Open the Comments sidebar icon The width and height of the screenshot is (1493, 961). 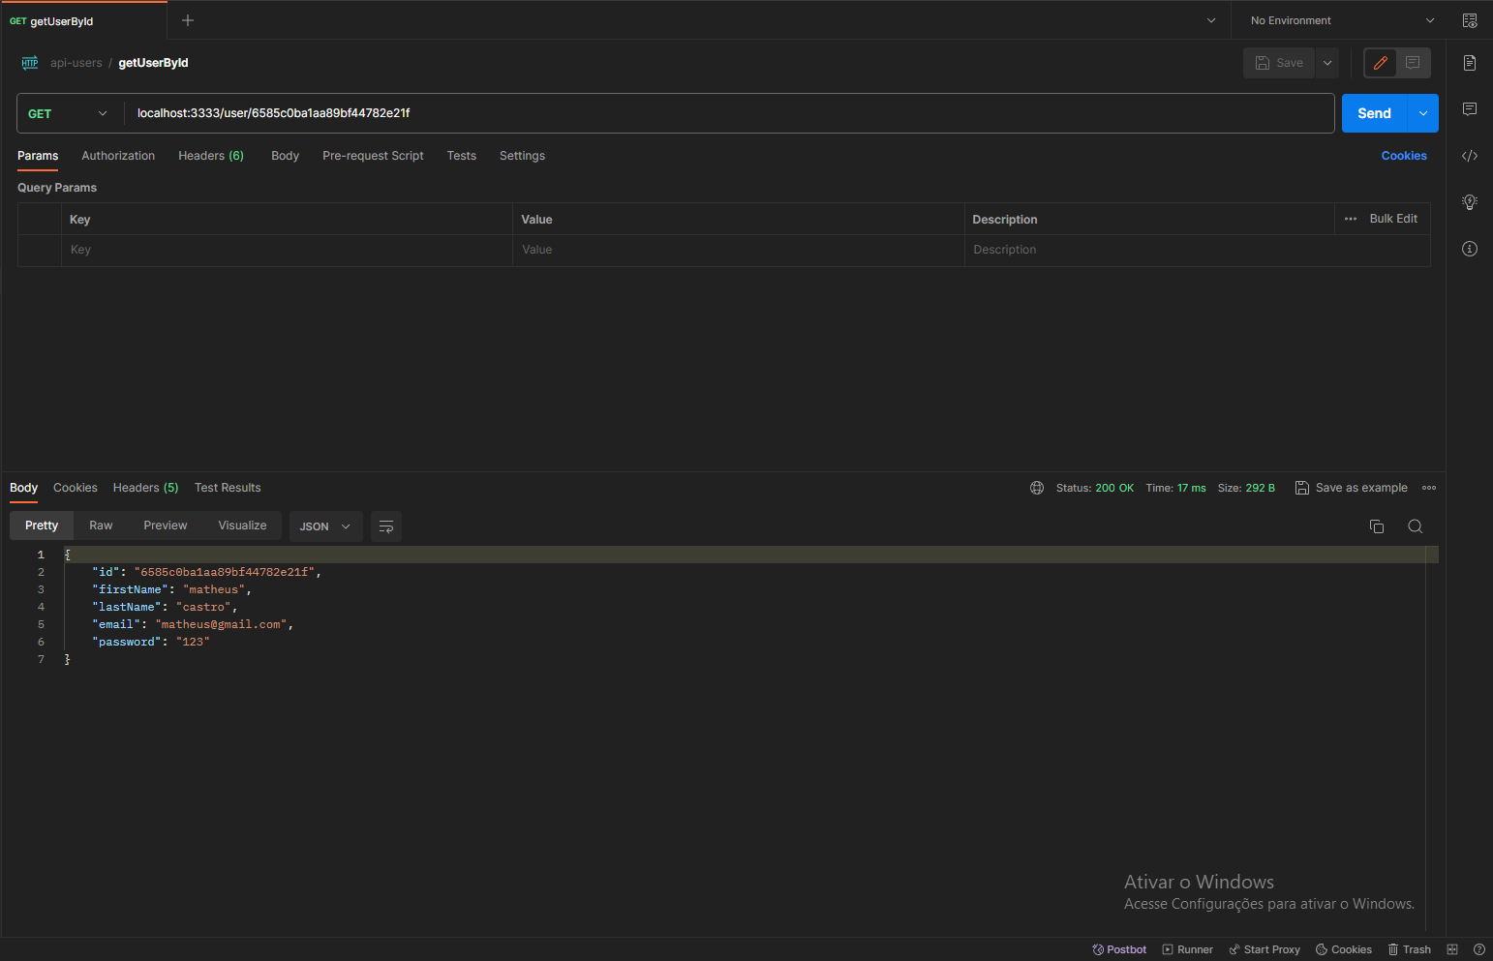pyautogui.click(x=1470, y=109)
